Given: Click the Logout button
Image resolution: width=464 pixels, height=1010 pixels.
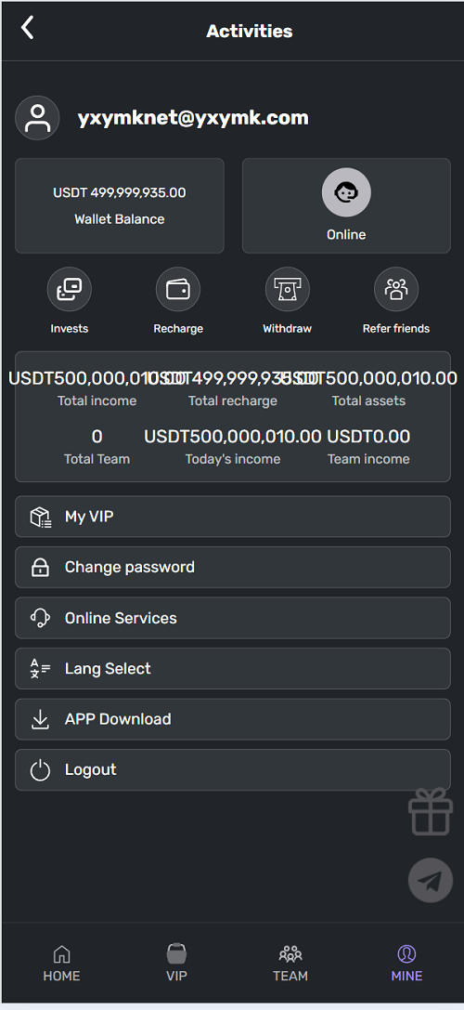Looking at the screenshot, I should click(x=232, y=769).
